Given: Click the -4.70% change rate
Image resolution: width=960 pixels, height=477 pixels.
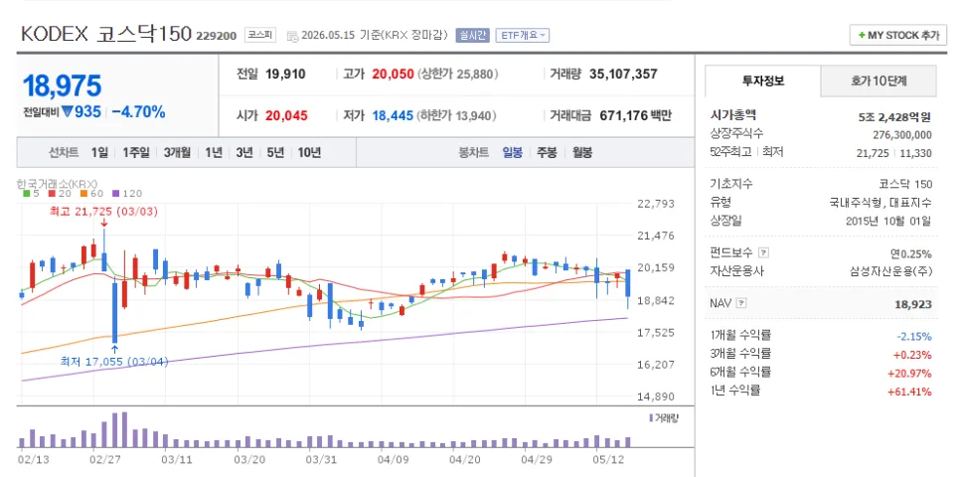Looking at the screenshot, I should [x=138, y=112].
